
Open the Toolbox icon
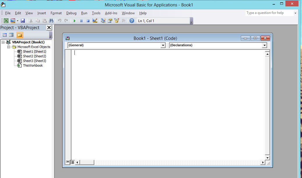tap(123, 21)
